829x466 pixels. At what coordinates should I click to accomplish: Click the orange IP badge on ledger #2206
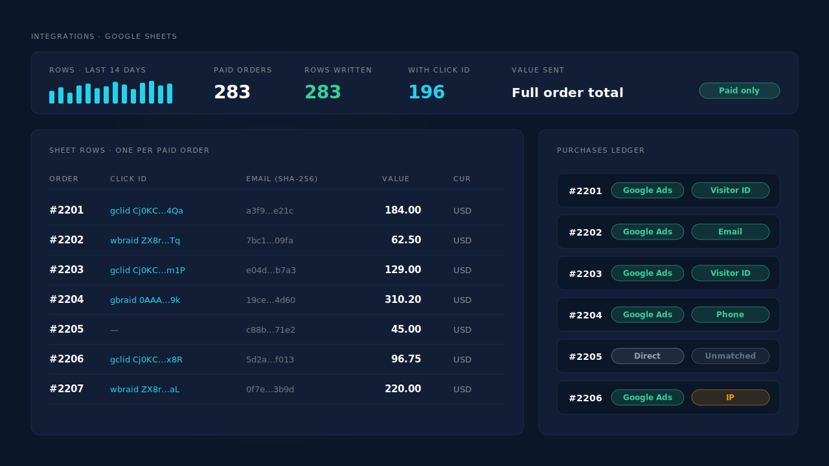click(731, 397)
